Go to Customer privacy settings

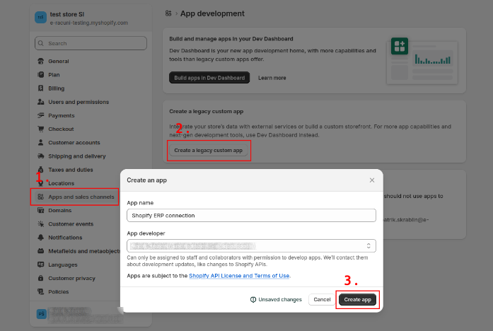71,278
